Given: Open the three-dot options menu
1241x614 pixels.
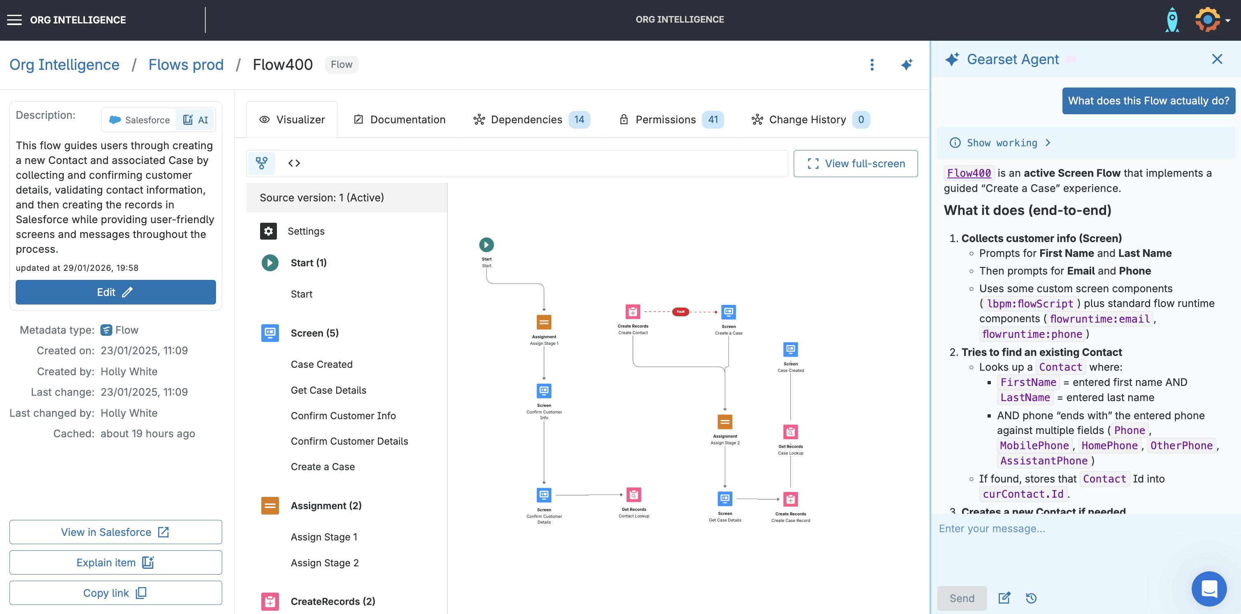Looking at the screenshot, I should coord(872,65).
